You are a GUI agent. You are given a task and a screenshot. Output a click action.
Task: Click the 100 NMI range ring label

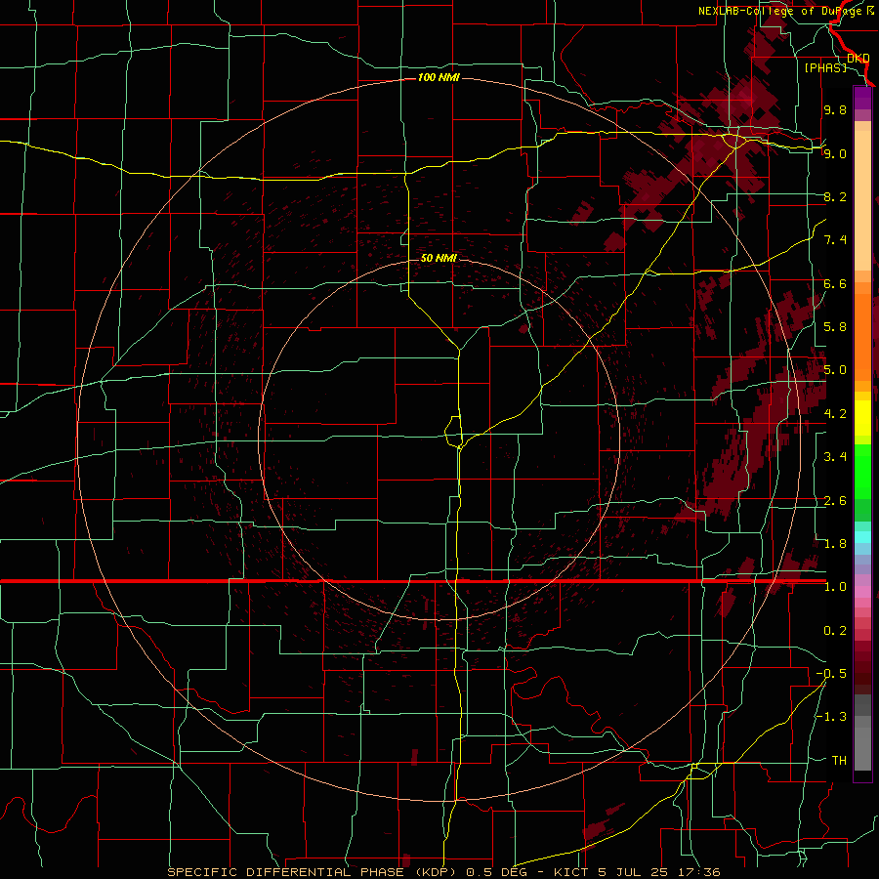point(439,77)
